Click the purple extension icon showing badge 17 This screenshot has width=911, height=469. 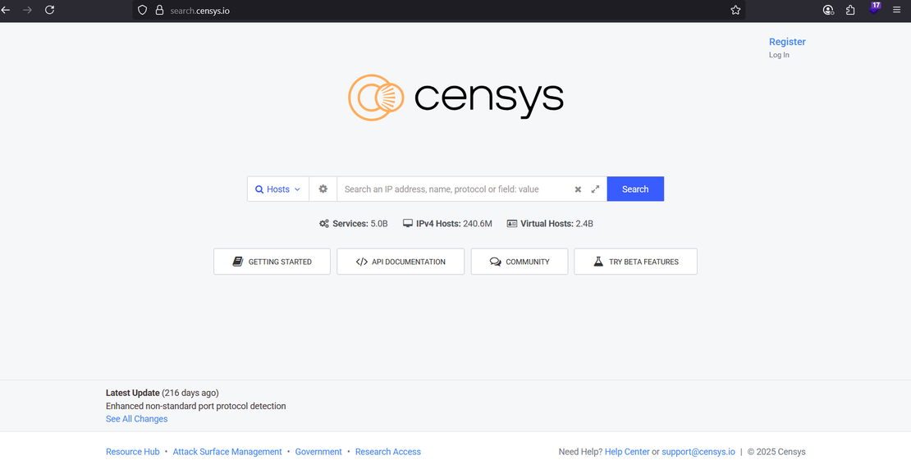[874, 9]
